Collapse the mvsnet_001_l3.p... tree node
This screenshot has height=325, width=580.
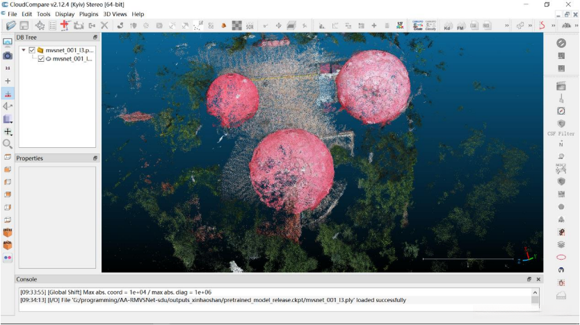coord(24,50)
